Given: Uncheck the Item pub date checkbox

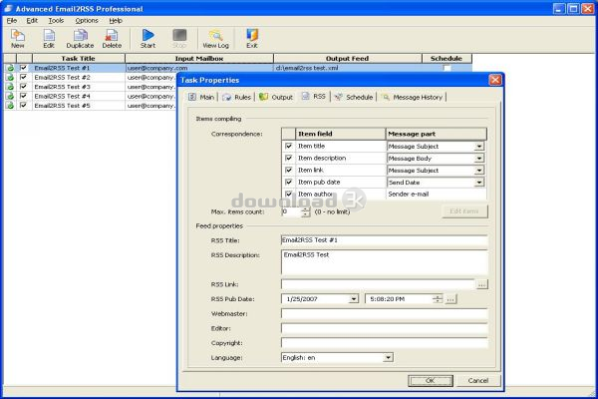Looking at the screenshot, I should click(x=289, y=183).
